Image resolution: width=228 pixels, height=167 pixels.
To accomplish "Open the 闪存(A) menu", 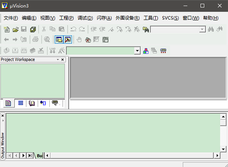I will [x=104, y=18].
